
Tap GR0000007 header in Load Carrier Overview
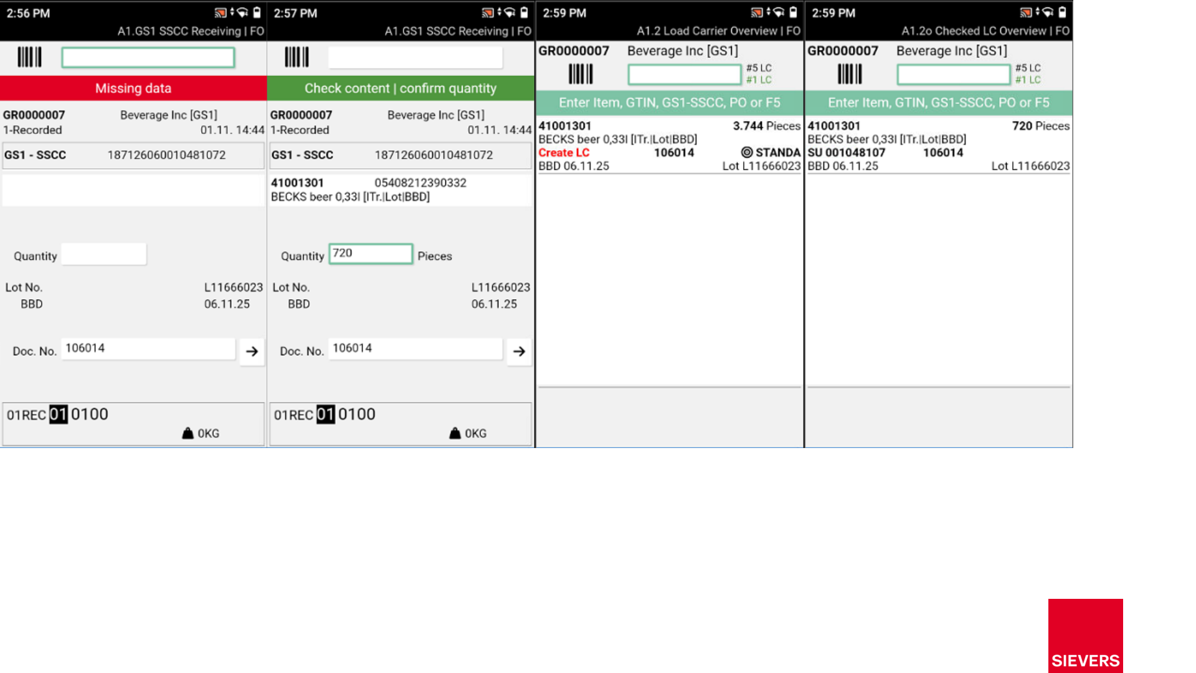pos(574,51)
